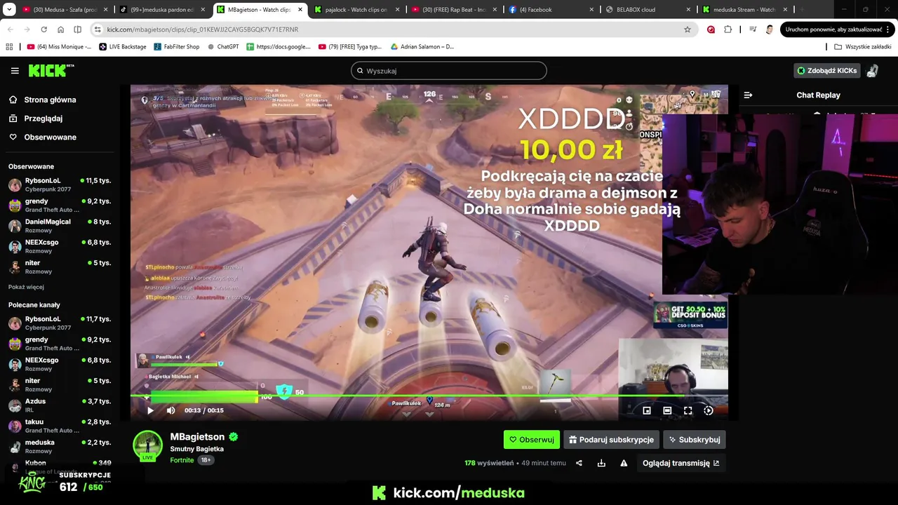The image size is (898, 505).
Task: Click MBagietson channel avatar
Action: click(147, 446)
